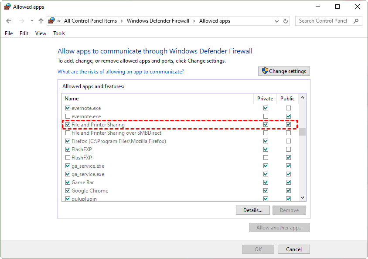Click the Change settings button

click(x=284, y=71)
